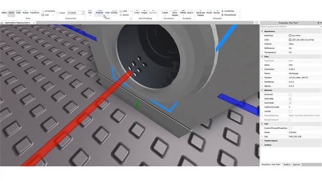Collapse the Appearance section
322x181 pixels.
coord(262,31)
